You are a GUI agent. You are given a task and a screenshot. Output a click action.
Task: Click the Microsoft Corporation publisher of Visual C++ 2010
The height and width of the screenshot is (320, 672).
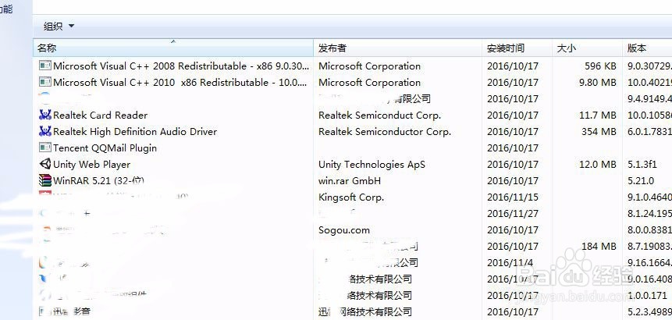(x=369, y=82)
